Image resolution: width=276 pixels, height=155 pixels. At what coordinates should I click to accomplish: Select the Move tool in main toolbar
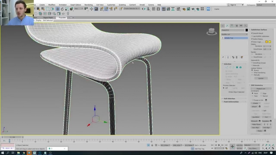58,9
